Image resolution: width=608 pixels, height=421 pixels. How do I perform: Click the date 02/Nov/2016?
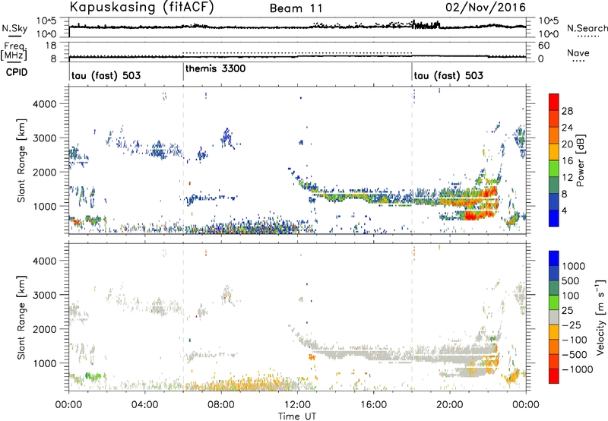(486, 8)
